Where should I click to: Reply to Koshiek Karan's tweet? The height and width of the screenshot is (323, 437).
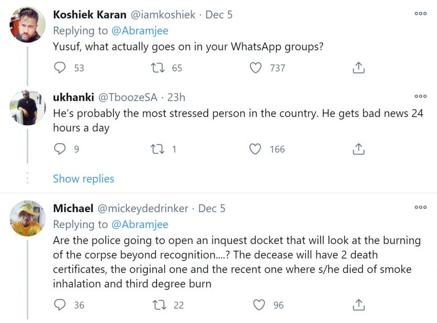[60, 68]
